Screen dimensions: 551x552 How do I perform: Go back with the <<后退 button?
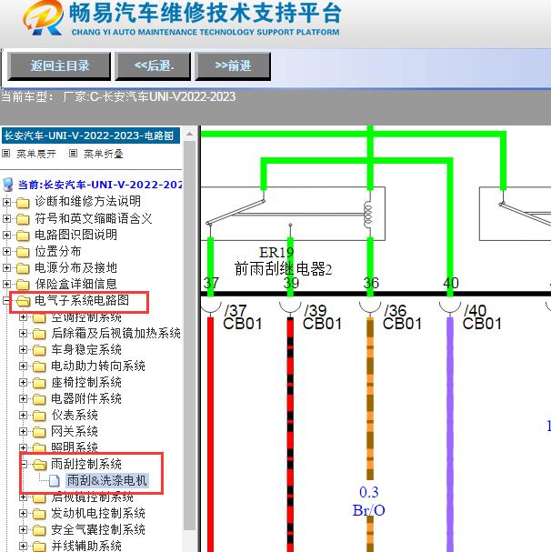point(154,65)
